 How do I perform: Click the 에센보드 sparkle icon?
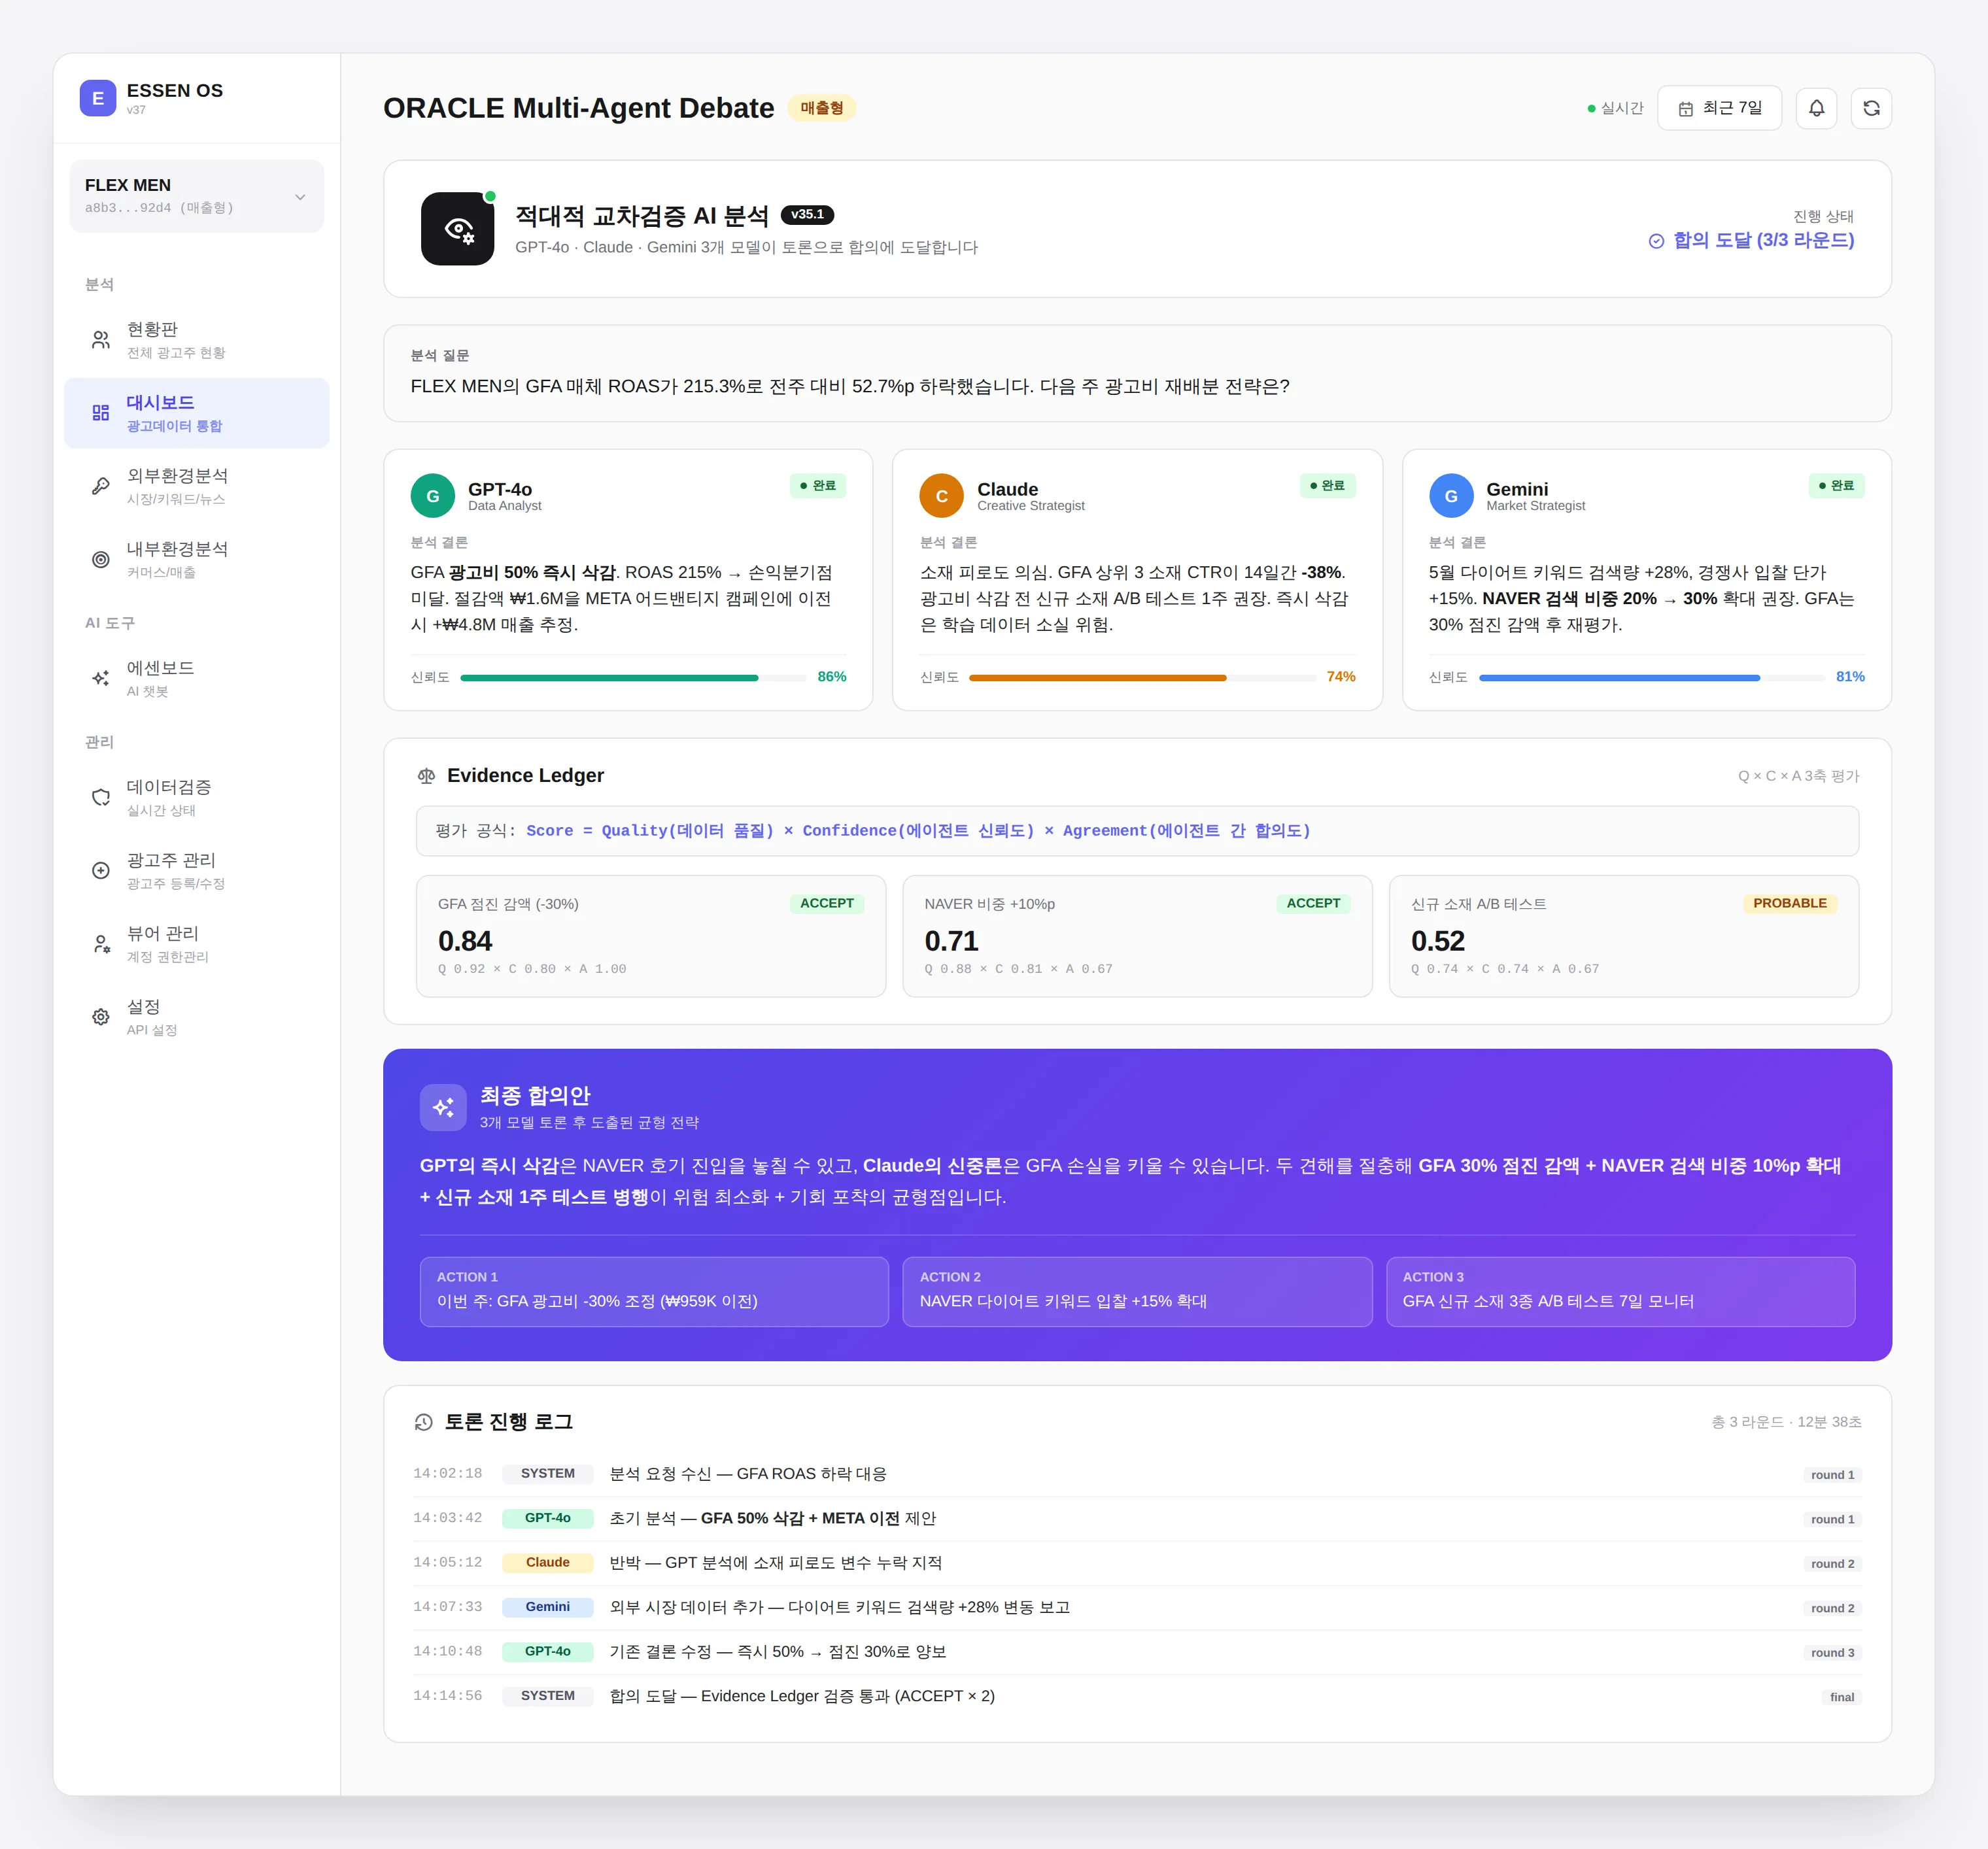coord(101,678)
